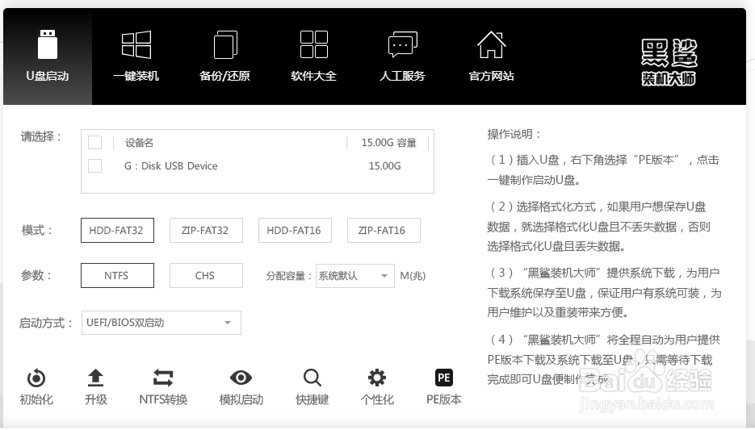Open the 分配容量 系统默认 dropdown
Screen dimensions: 755x430
[354, 276]
